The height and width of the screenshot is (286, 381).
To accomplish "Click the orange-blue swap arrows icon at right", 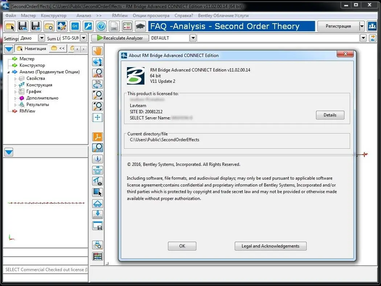I will click(373, 38).
